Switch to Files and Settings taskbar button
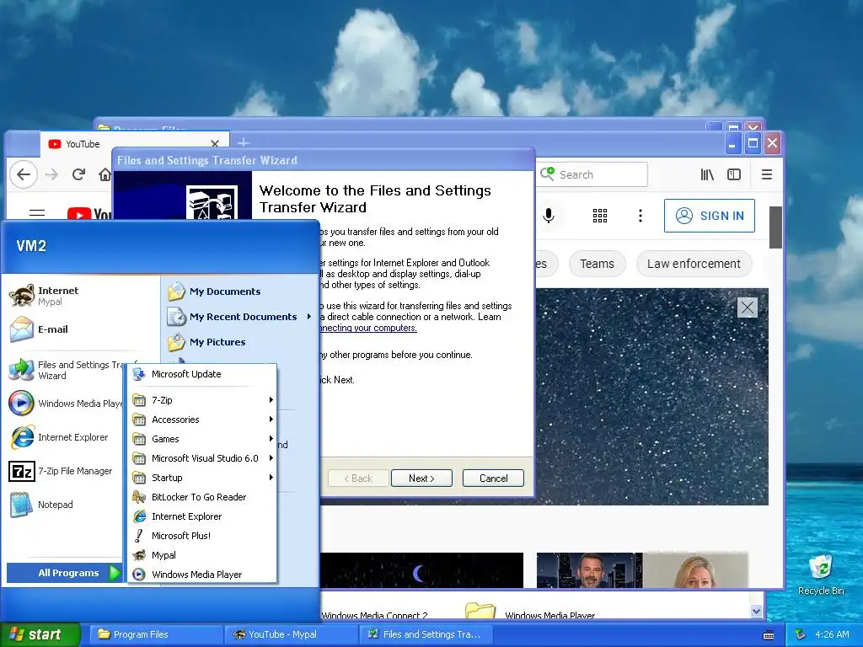 click(x=426, y=634)
